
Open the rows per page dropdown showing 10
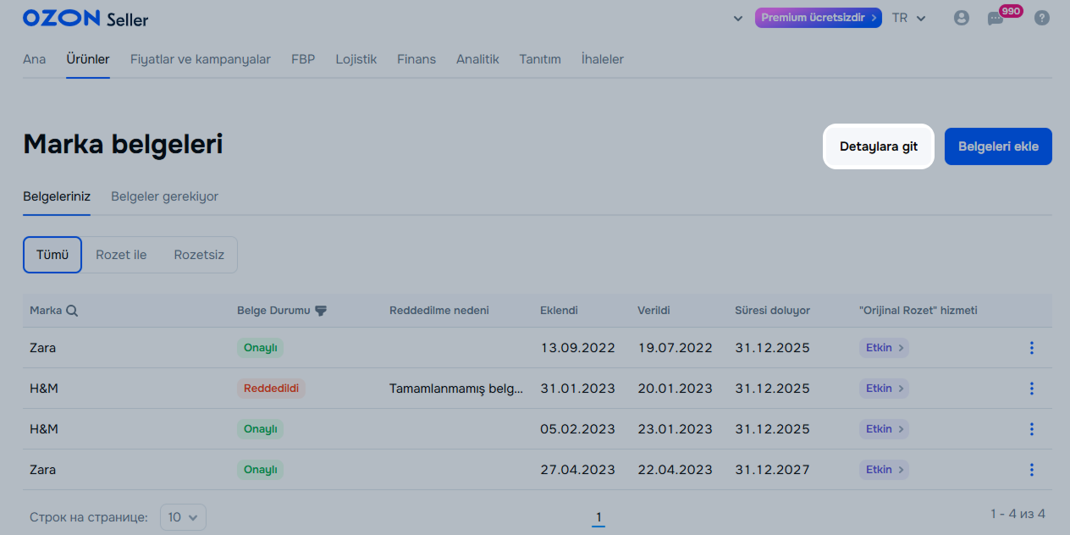coord(183,517)
